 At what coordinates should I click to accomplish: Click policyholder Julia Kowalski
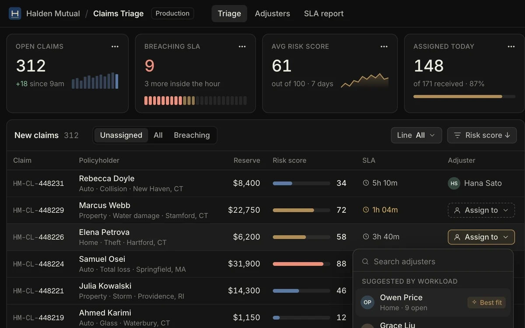pyautogui.click(x=105, y=286)
